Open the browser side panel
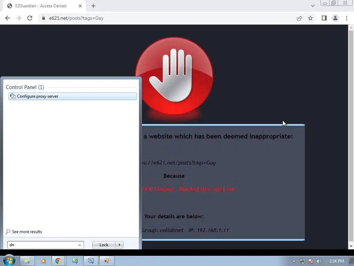 coord(324,18)
